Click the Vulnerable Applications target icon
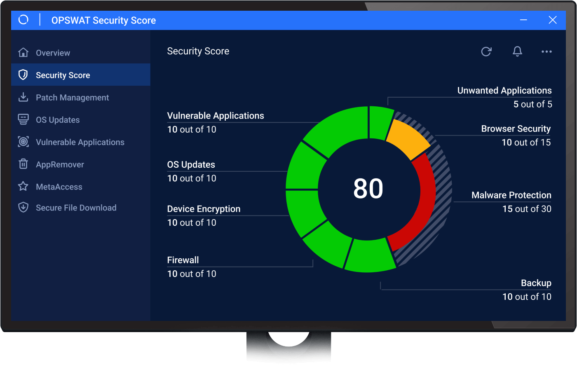 click(23, 141)
